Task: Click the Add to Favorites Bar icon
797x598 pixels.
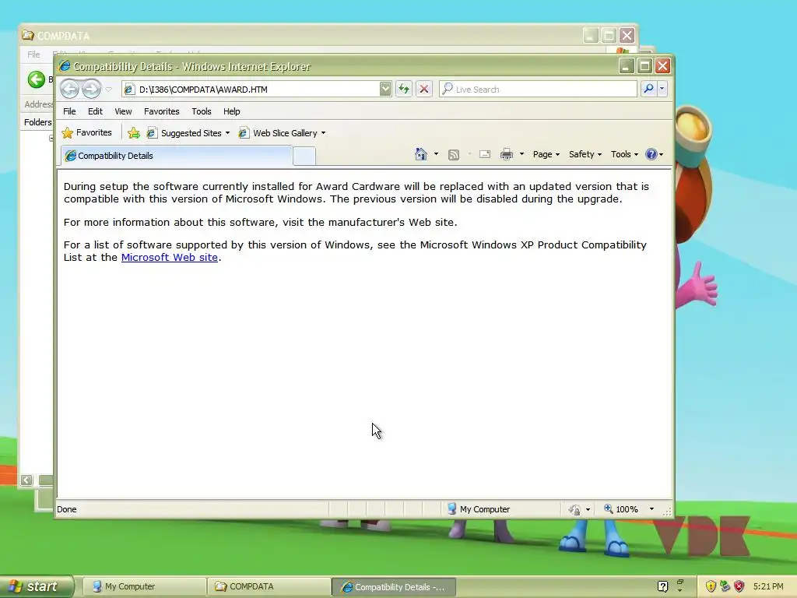Action: click(x=134, y=132)
